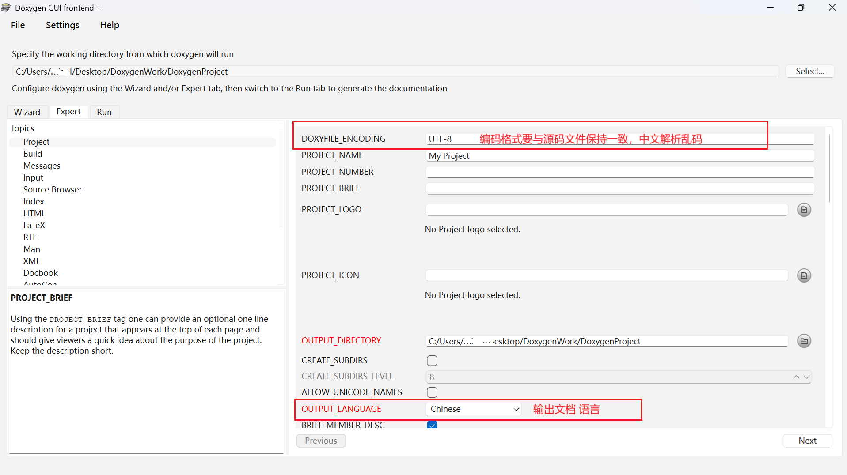The height and width of the screenshot is (475, 847).
Task: Click the PROJECT_BRIEF input field
Action: 620,188
